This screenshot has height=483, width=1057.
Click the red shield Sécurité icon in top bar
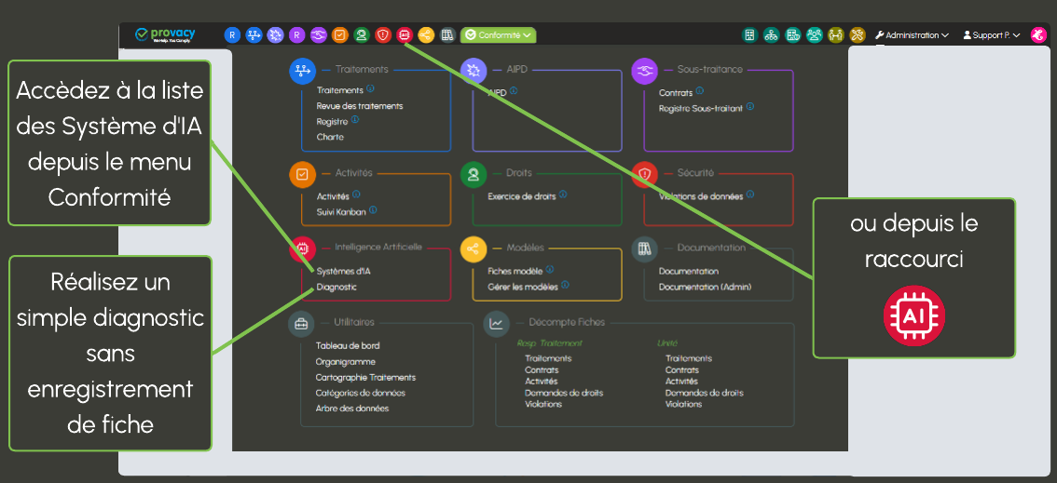(x=383, y=35)
